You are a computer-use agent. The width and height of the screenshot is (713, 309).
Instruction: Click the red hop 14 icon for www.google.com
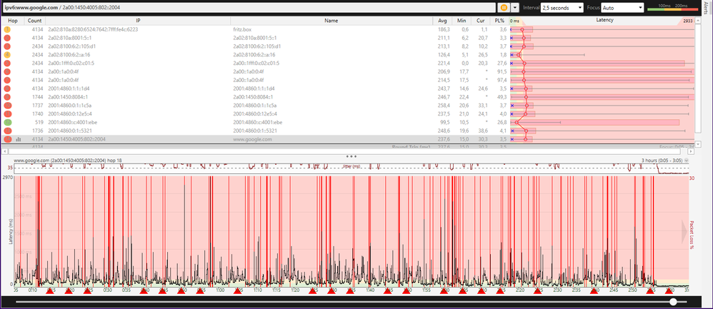8,139
